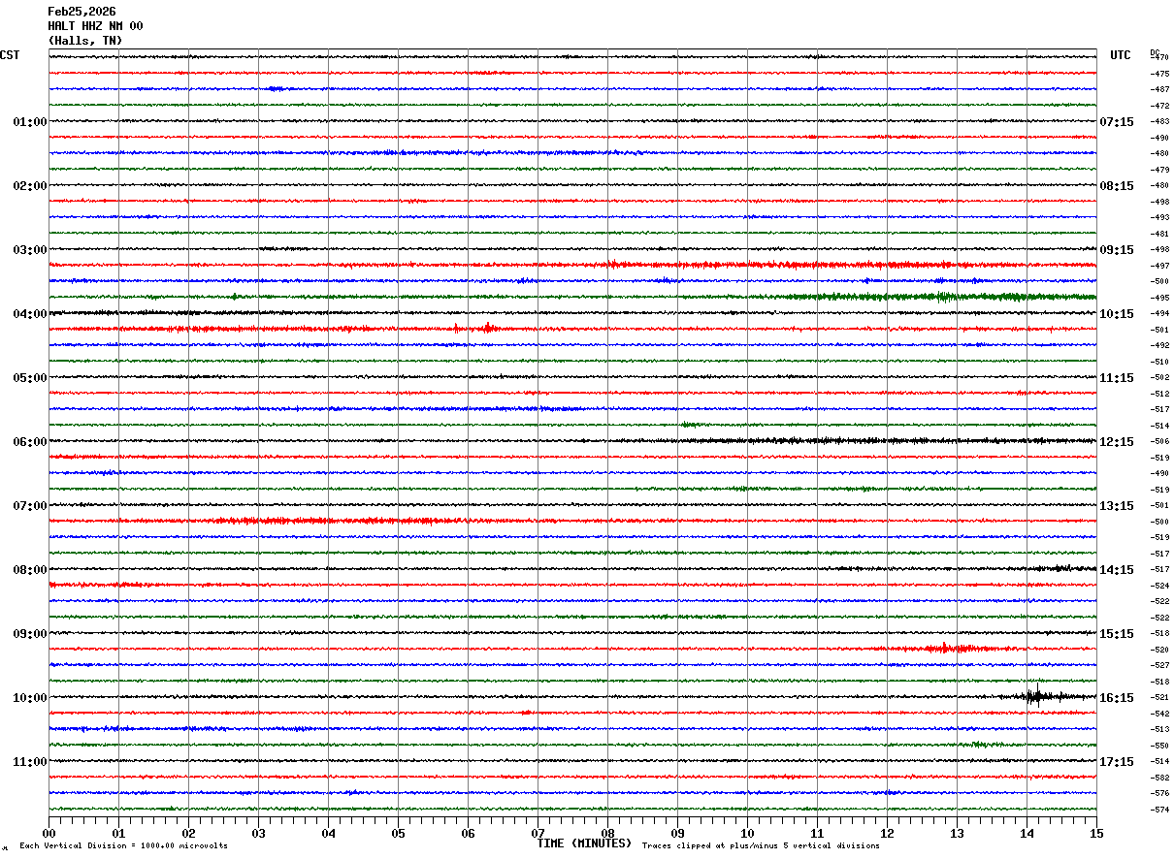Click the DC offset value -582
The width and height of the screenshot is (1174, 859).
pos(1159,778)
